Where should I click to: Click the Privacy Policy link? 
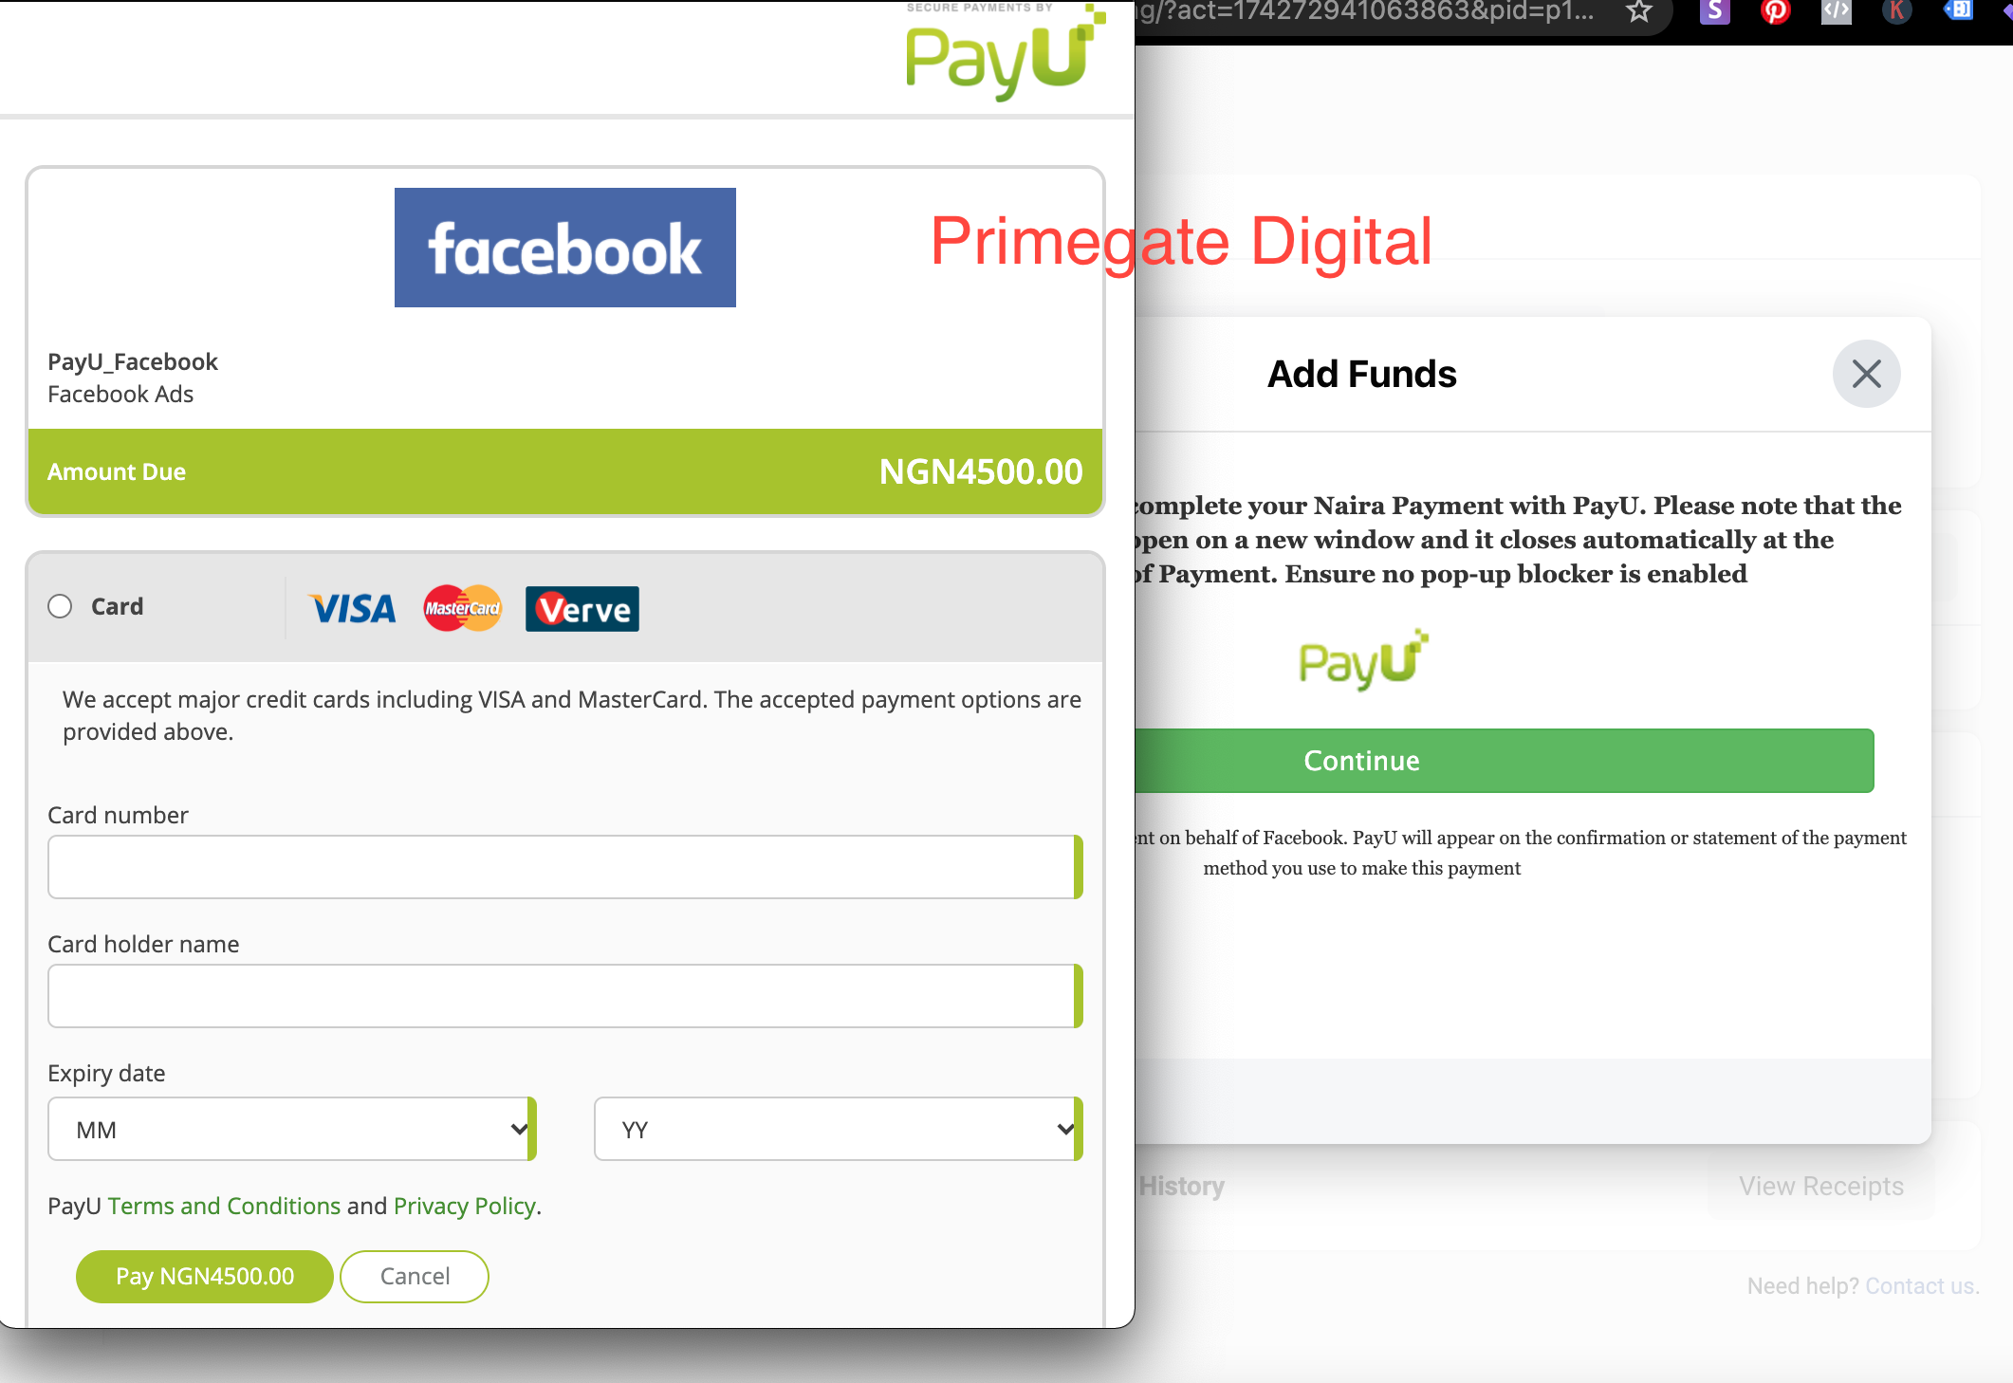coord(464,1206)
